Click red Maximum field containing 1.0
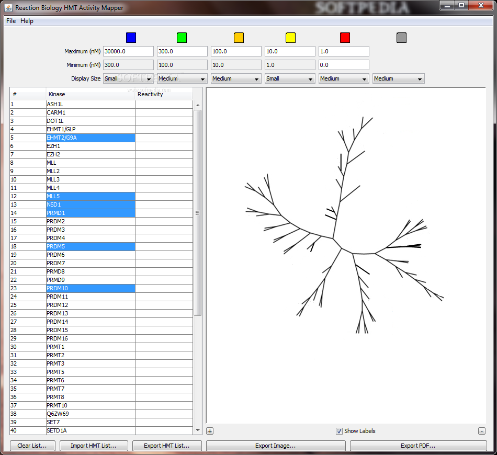 tap(344, 51)
